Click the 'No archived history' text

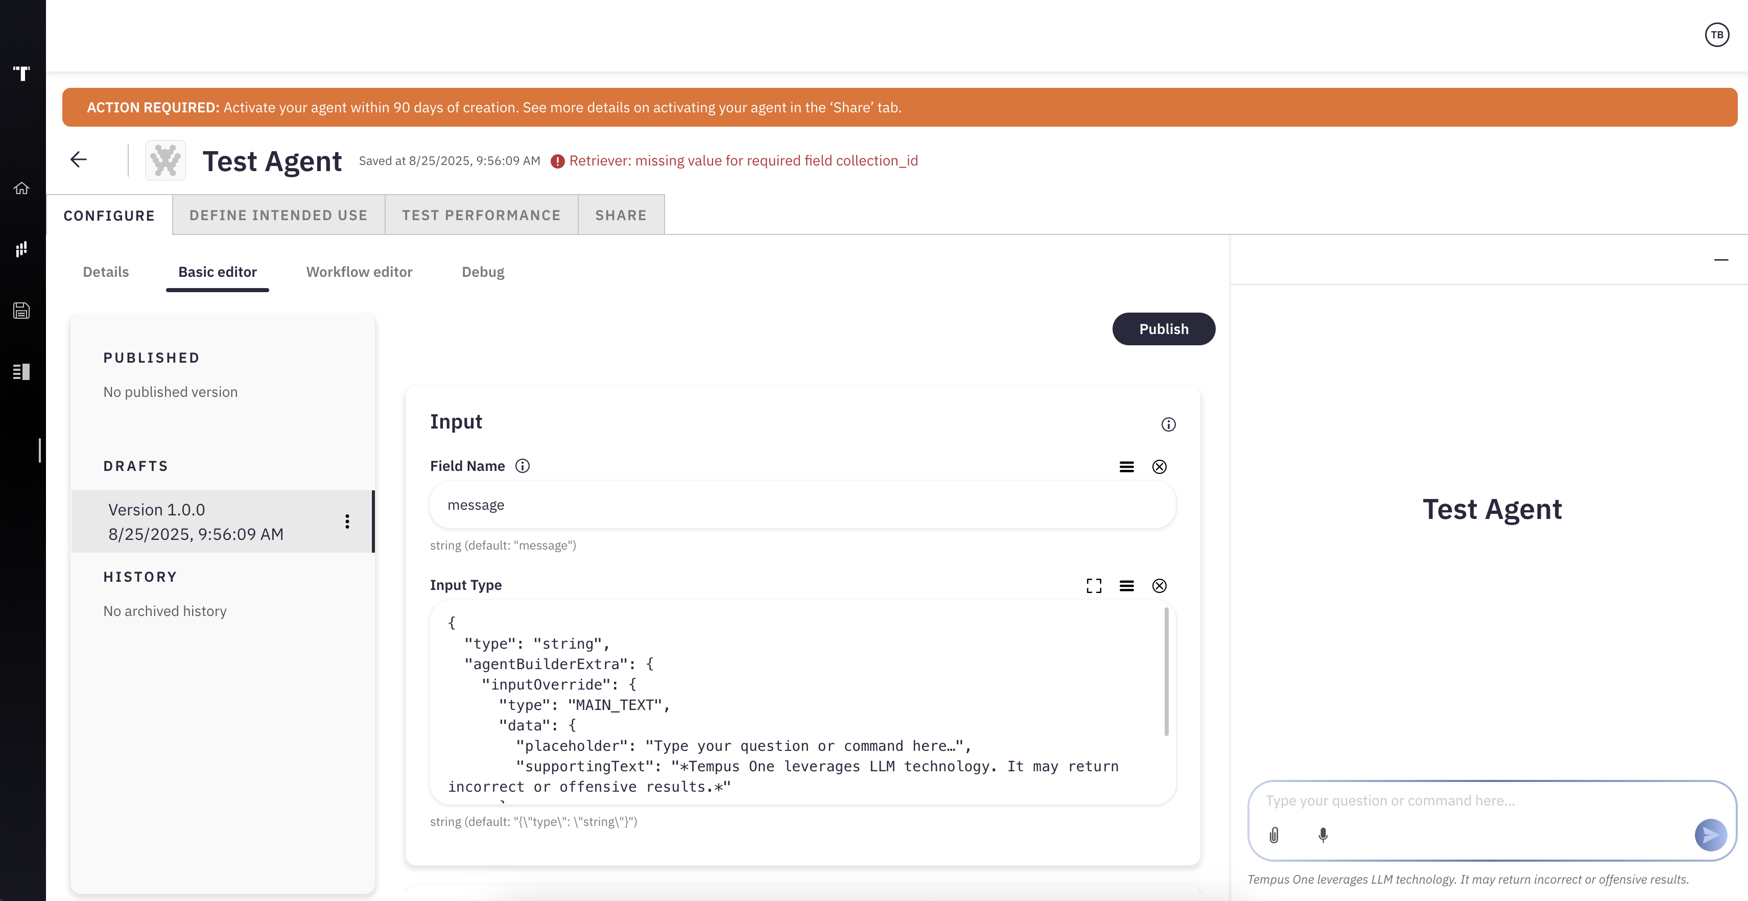pyautogui.click(x=165, y=611)
